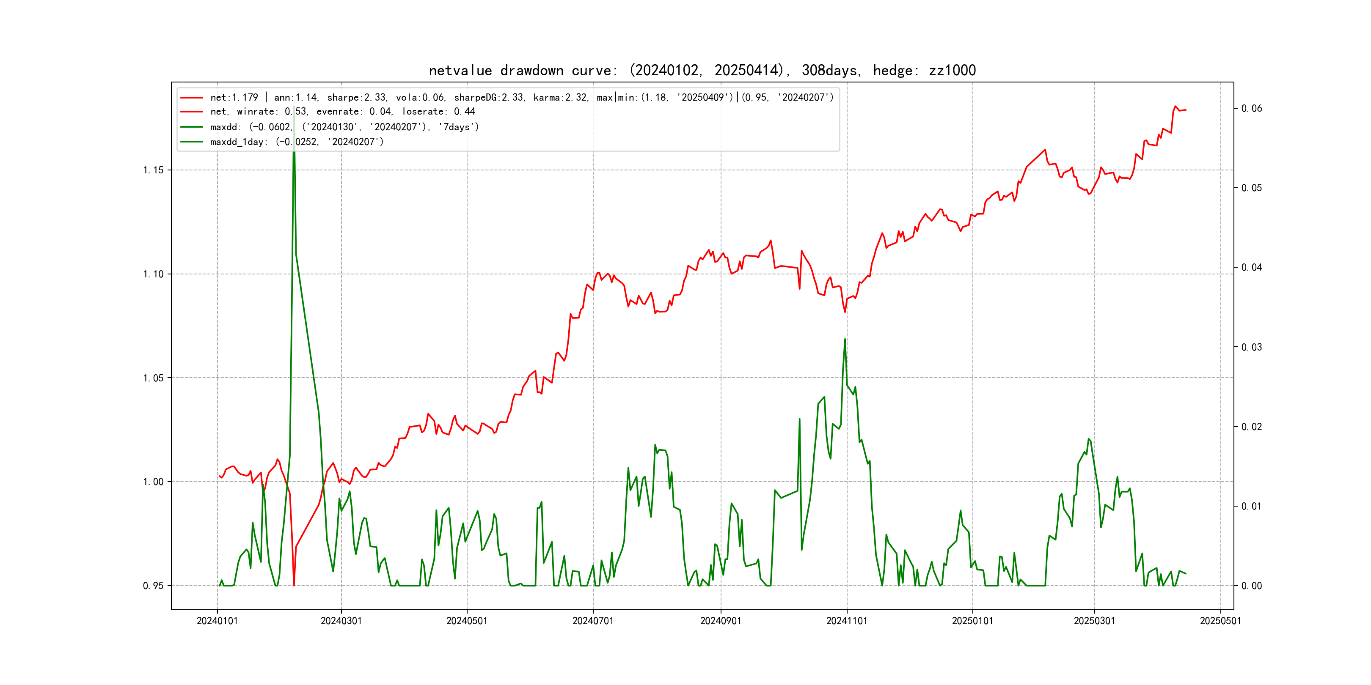Click the winrate legend text
The image size is (1371, 685).
[x=342, y=112]
